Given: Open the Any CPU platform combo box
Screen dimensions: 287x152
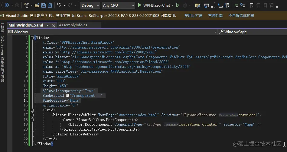Looking at the screenshot, I should tap(119, 5).
